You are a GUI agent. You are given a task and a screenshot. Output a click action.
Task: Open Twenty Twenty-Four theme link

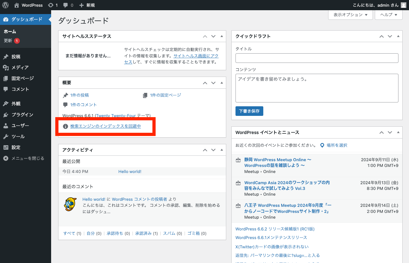116,116
